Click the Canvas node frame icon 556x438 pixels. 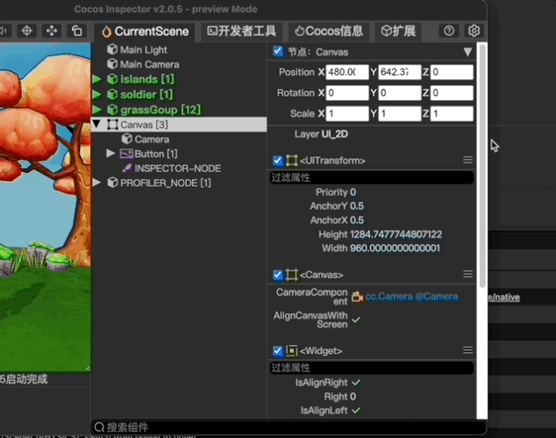[112, 125]
